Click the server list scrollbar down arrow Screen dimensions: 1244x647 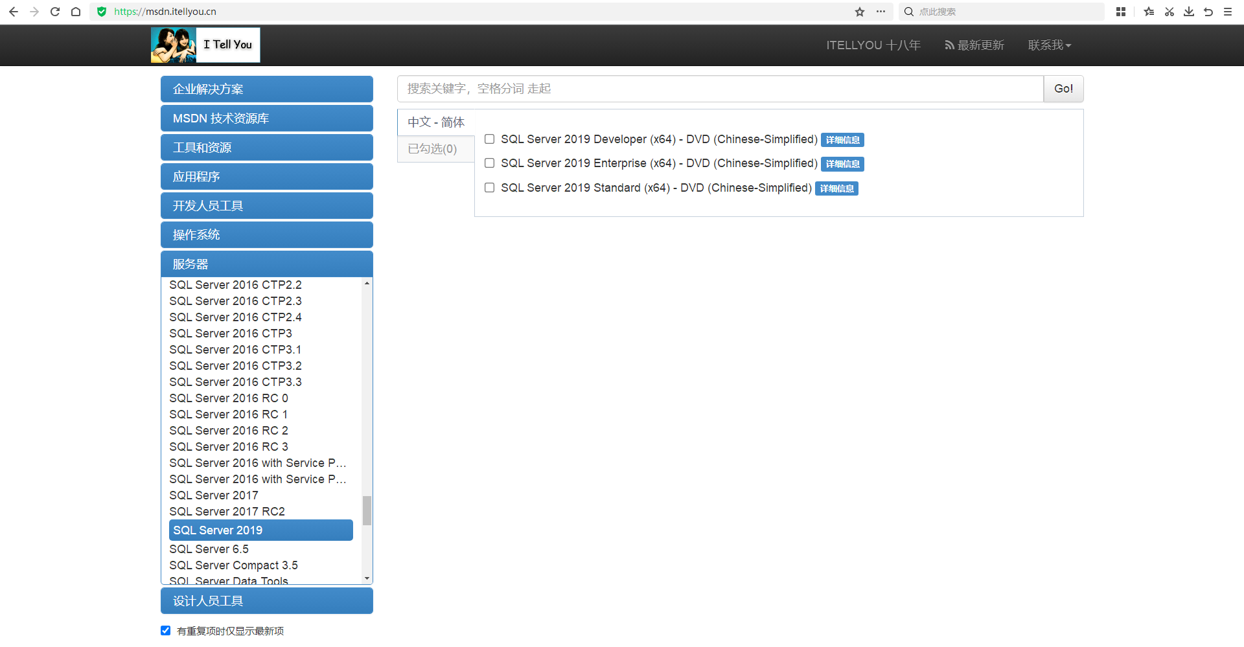tap(367, 578)
